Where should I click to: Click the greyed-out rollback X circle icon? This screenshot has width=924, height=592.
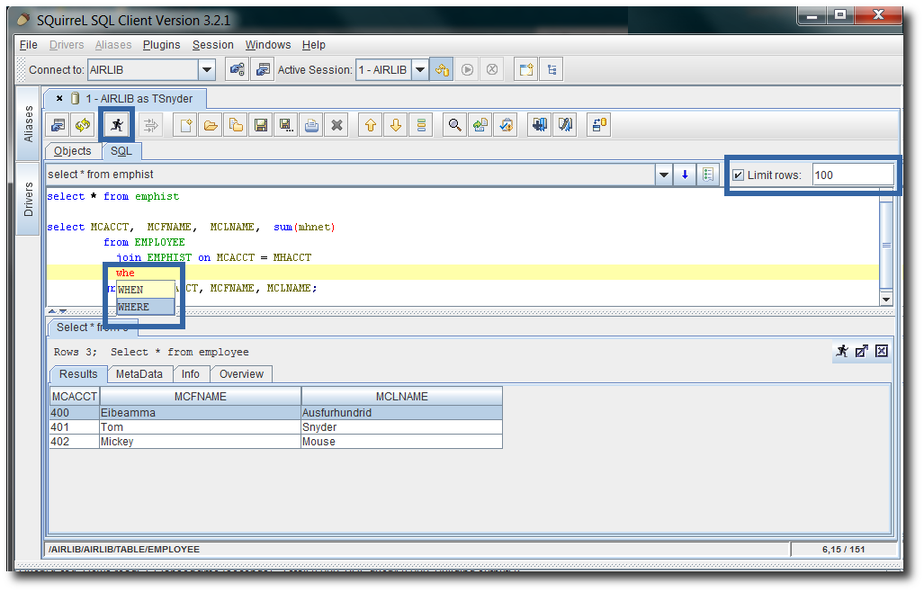click(492, 69)
